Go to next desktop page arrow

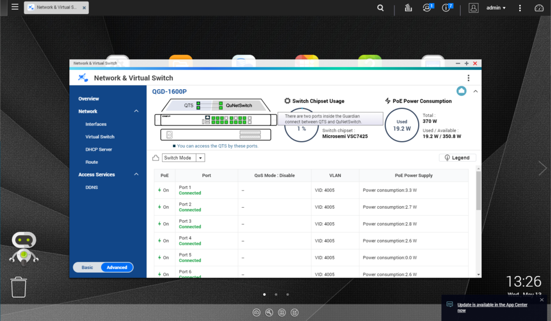[542, 168]
